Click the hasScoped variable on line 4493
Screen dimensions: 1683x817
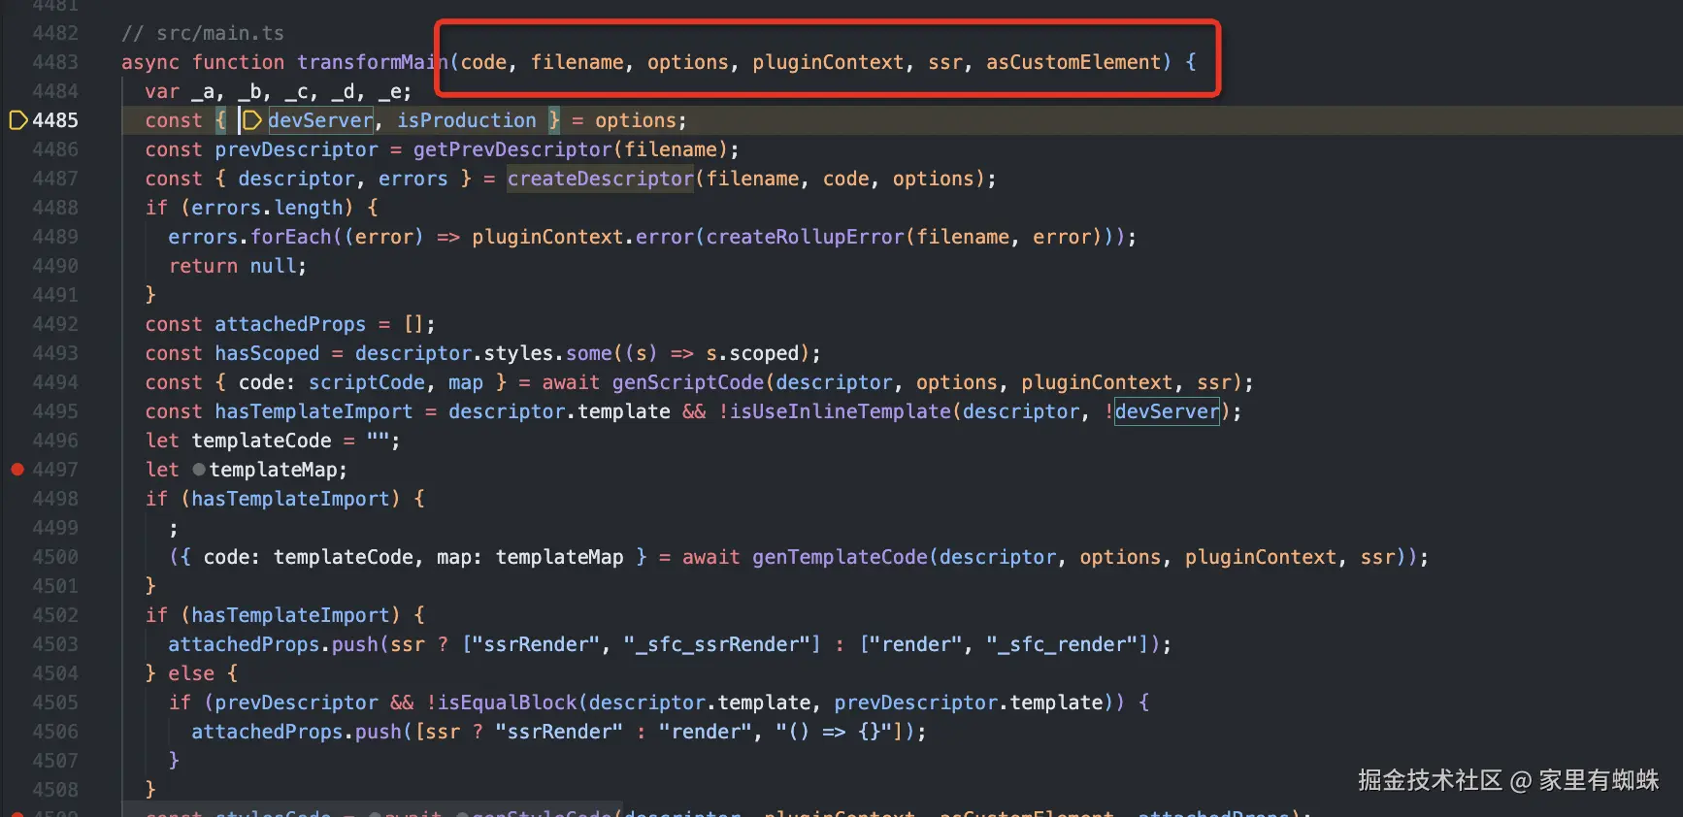tap(267, 353)
